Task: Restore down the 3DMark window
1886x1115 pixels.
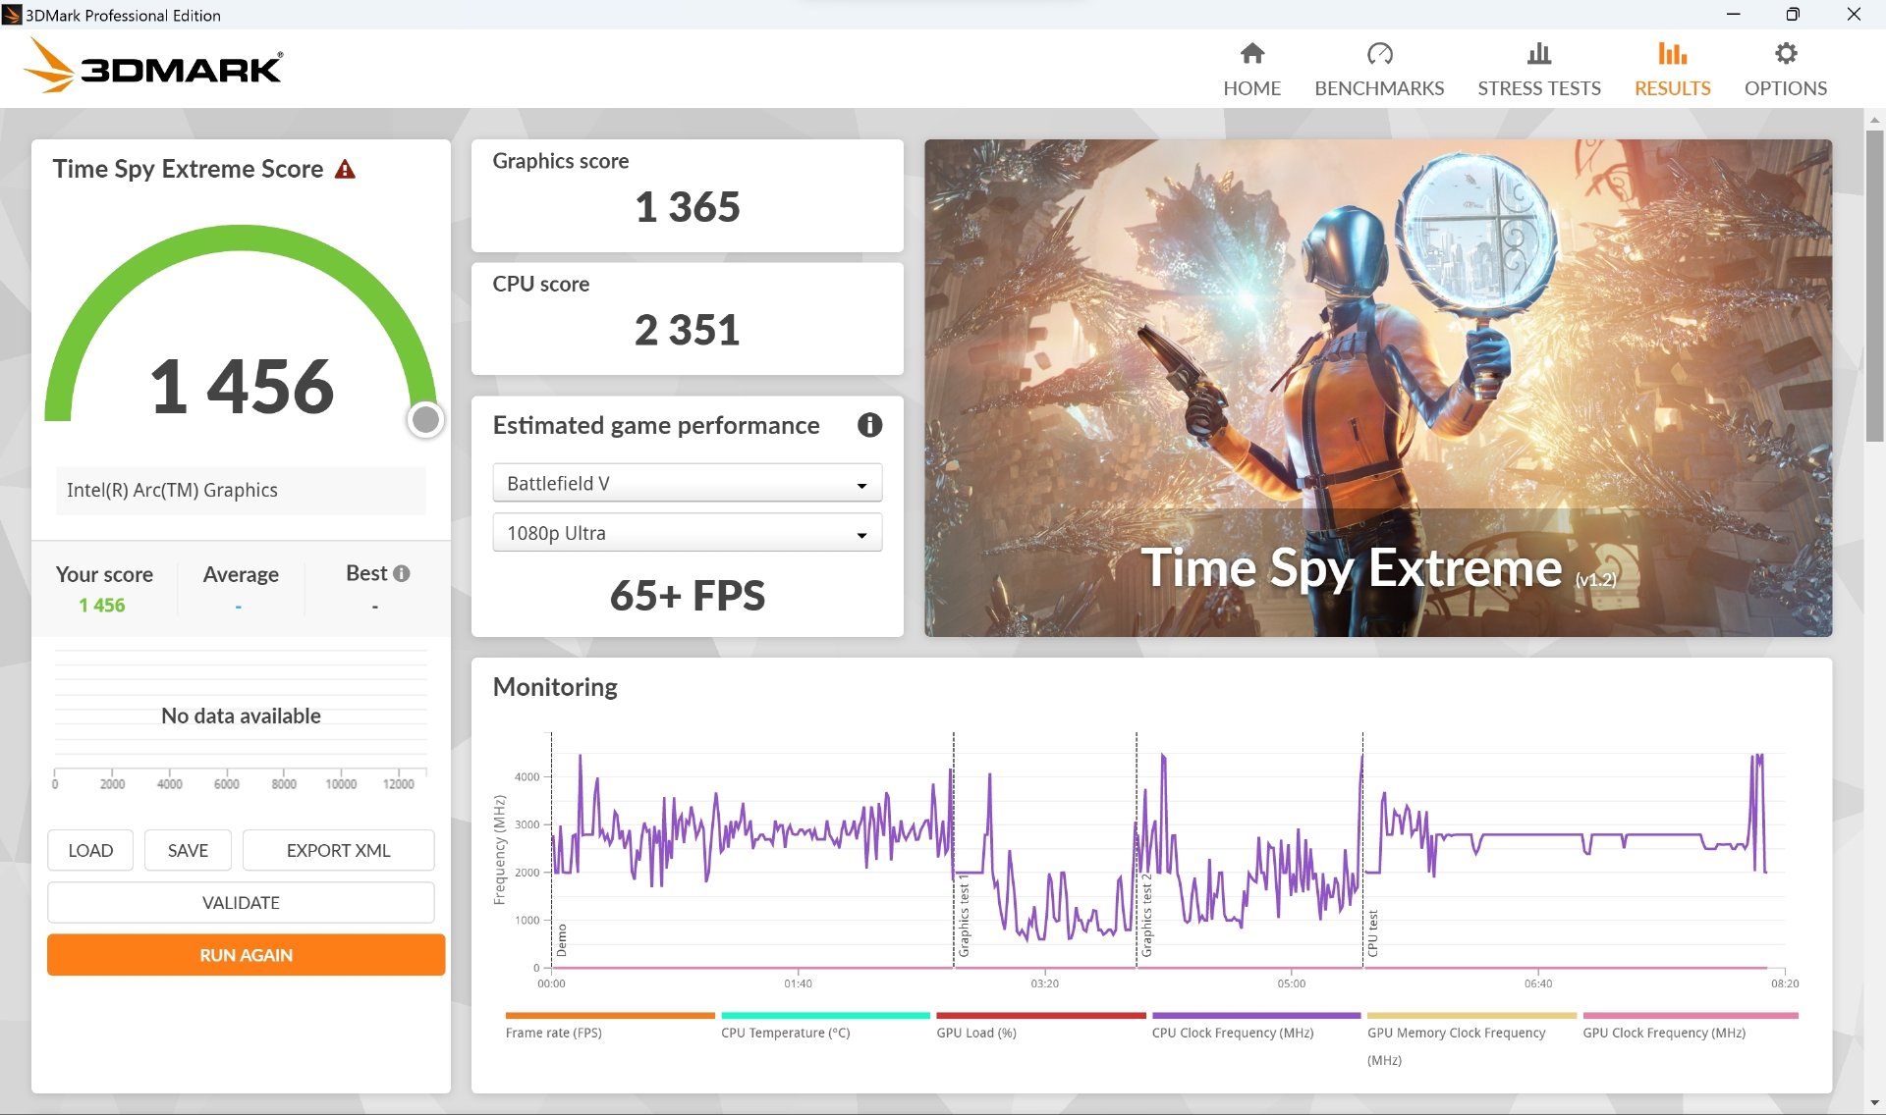Action: click(x=1793, y=14)
